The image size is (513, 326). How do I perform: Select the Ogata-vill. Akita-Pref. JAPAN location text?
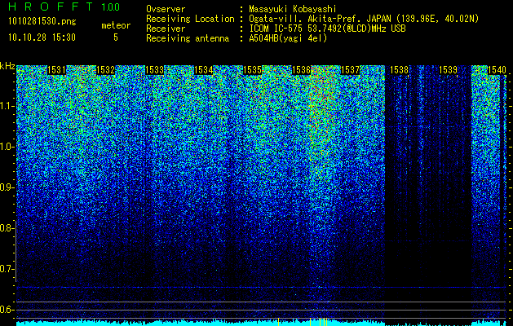pyautogui.click(x=364, y=19)
